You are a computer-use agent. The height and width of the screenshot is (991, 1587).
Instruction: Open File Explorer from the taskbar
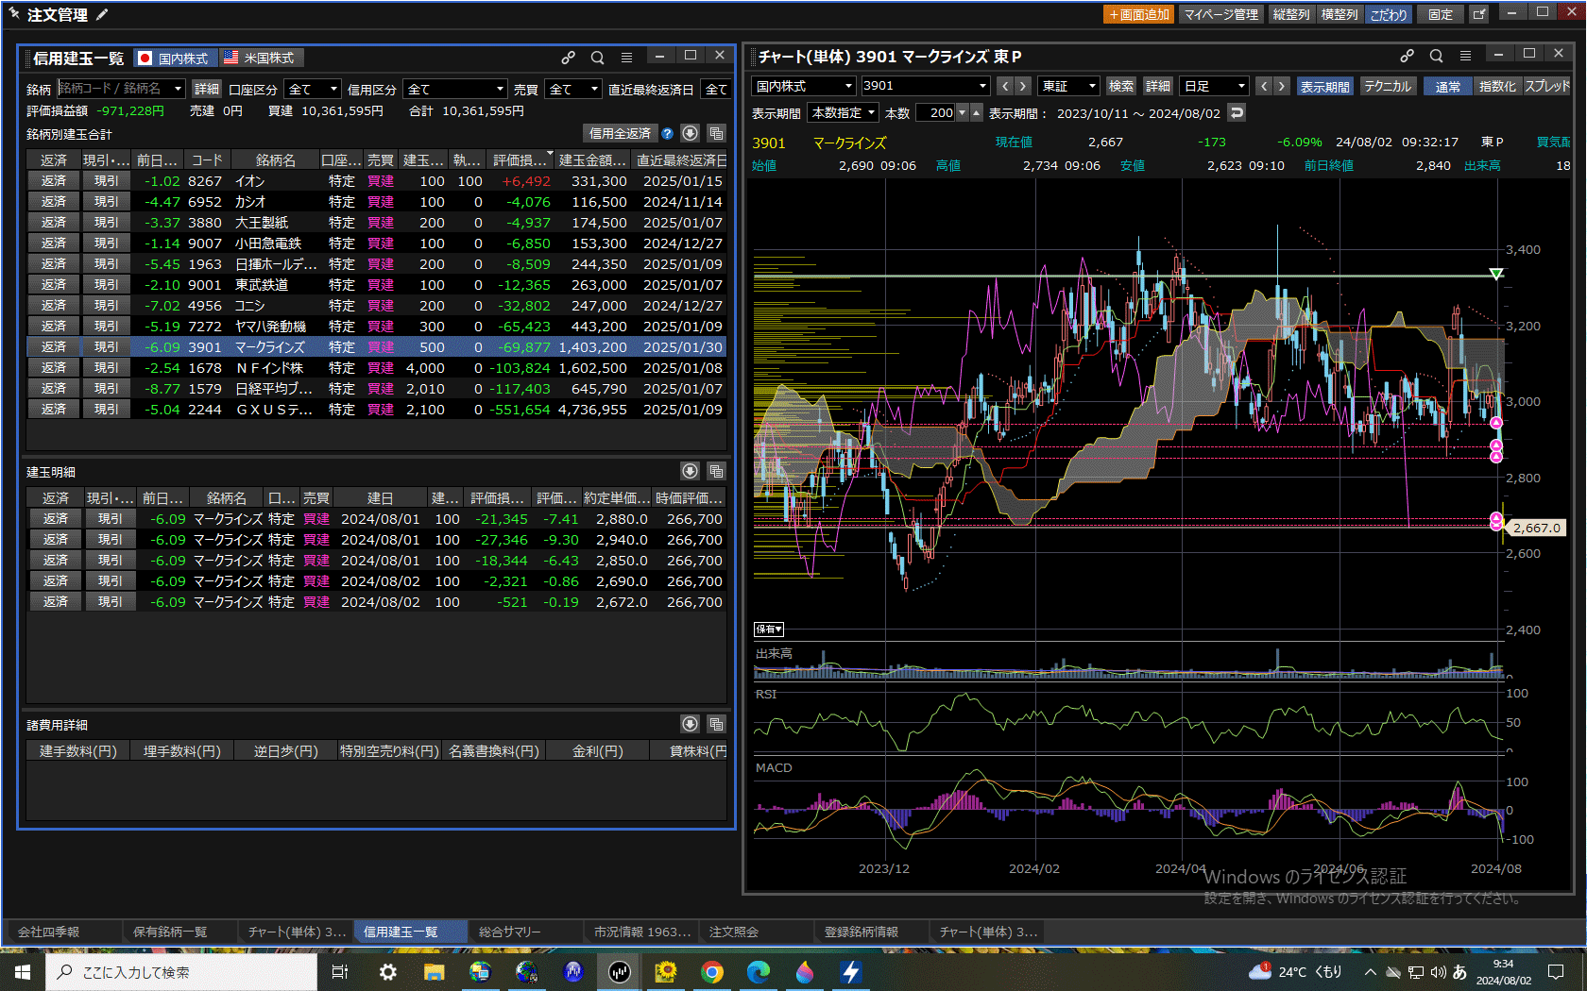pyautogui.click(x=434, y=972)
